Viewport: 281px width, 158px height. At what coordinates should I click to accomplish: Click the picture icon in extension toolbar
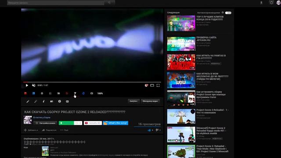pyautogui.click(x=58, y=93)
